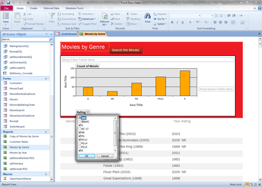Open the Advanced filter dropdown
This screenshot has width=262, height=187.
point(87,19)
